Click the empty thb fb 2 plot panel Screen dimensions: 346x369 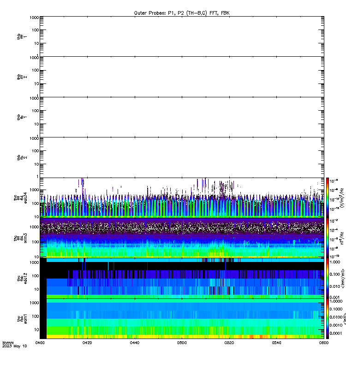(182, 157)
